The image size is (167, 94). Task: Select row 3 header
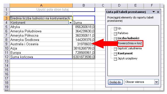click(7, 18)
